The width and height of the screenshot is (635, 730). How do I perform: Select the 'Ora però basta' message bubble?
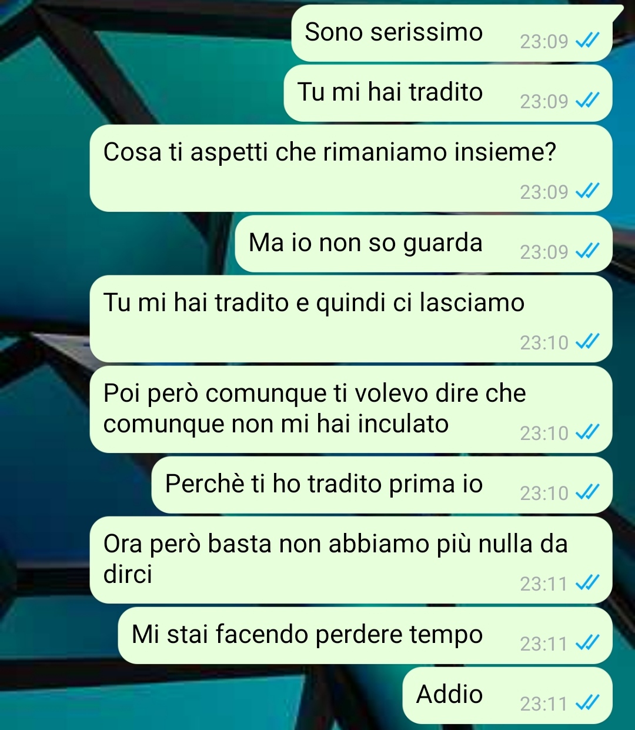[351, 560]
